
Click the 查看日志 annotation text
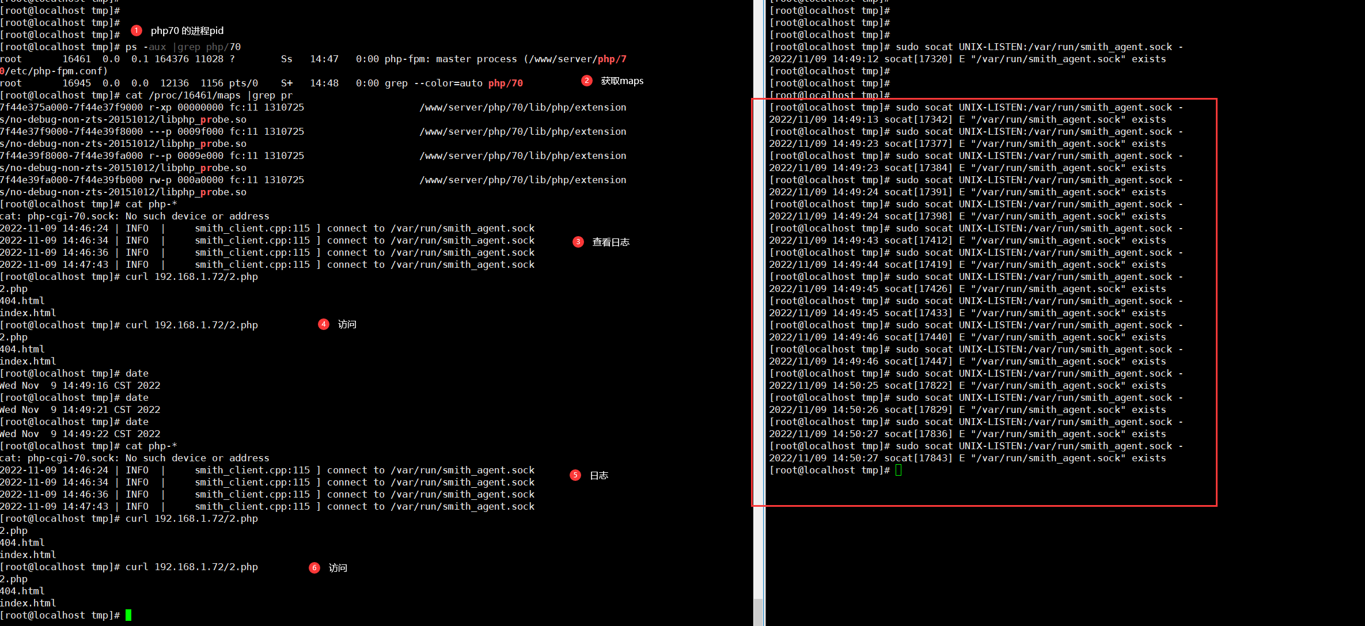coord(611,242)
